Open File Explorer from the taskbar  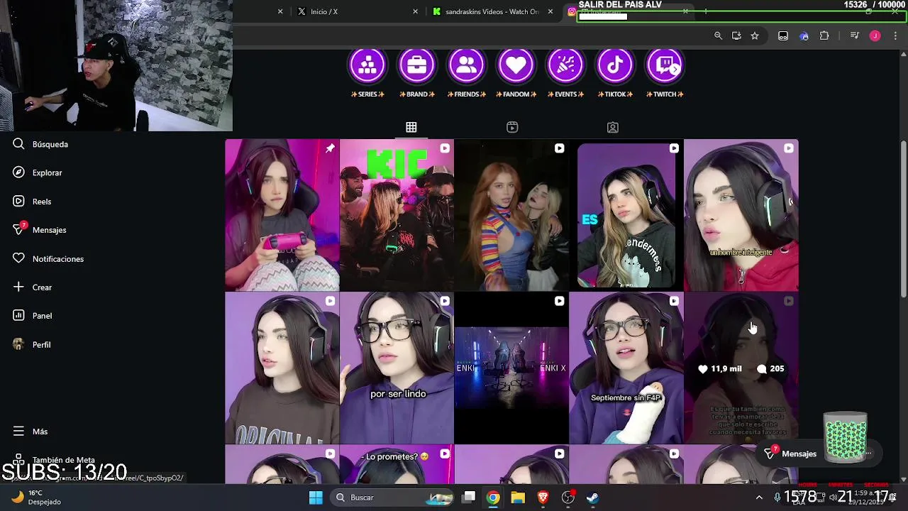(x=518, y=498)
